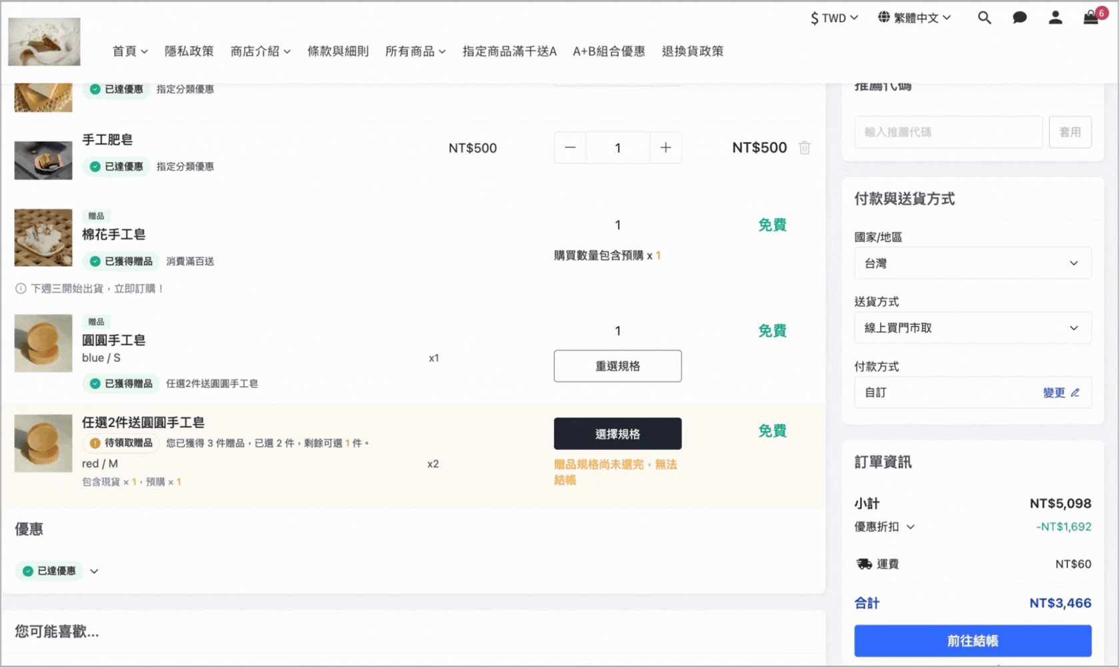Expand the 商店介紹 menu
The image size is (1120, 668).
[261, 51]
